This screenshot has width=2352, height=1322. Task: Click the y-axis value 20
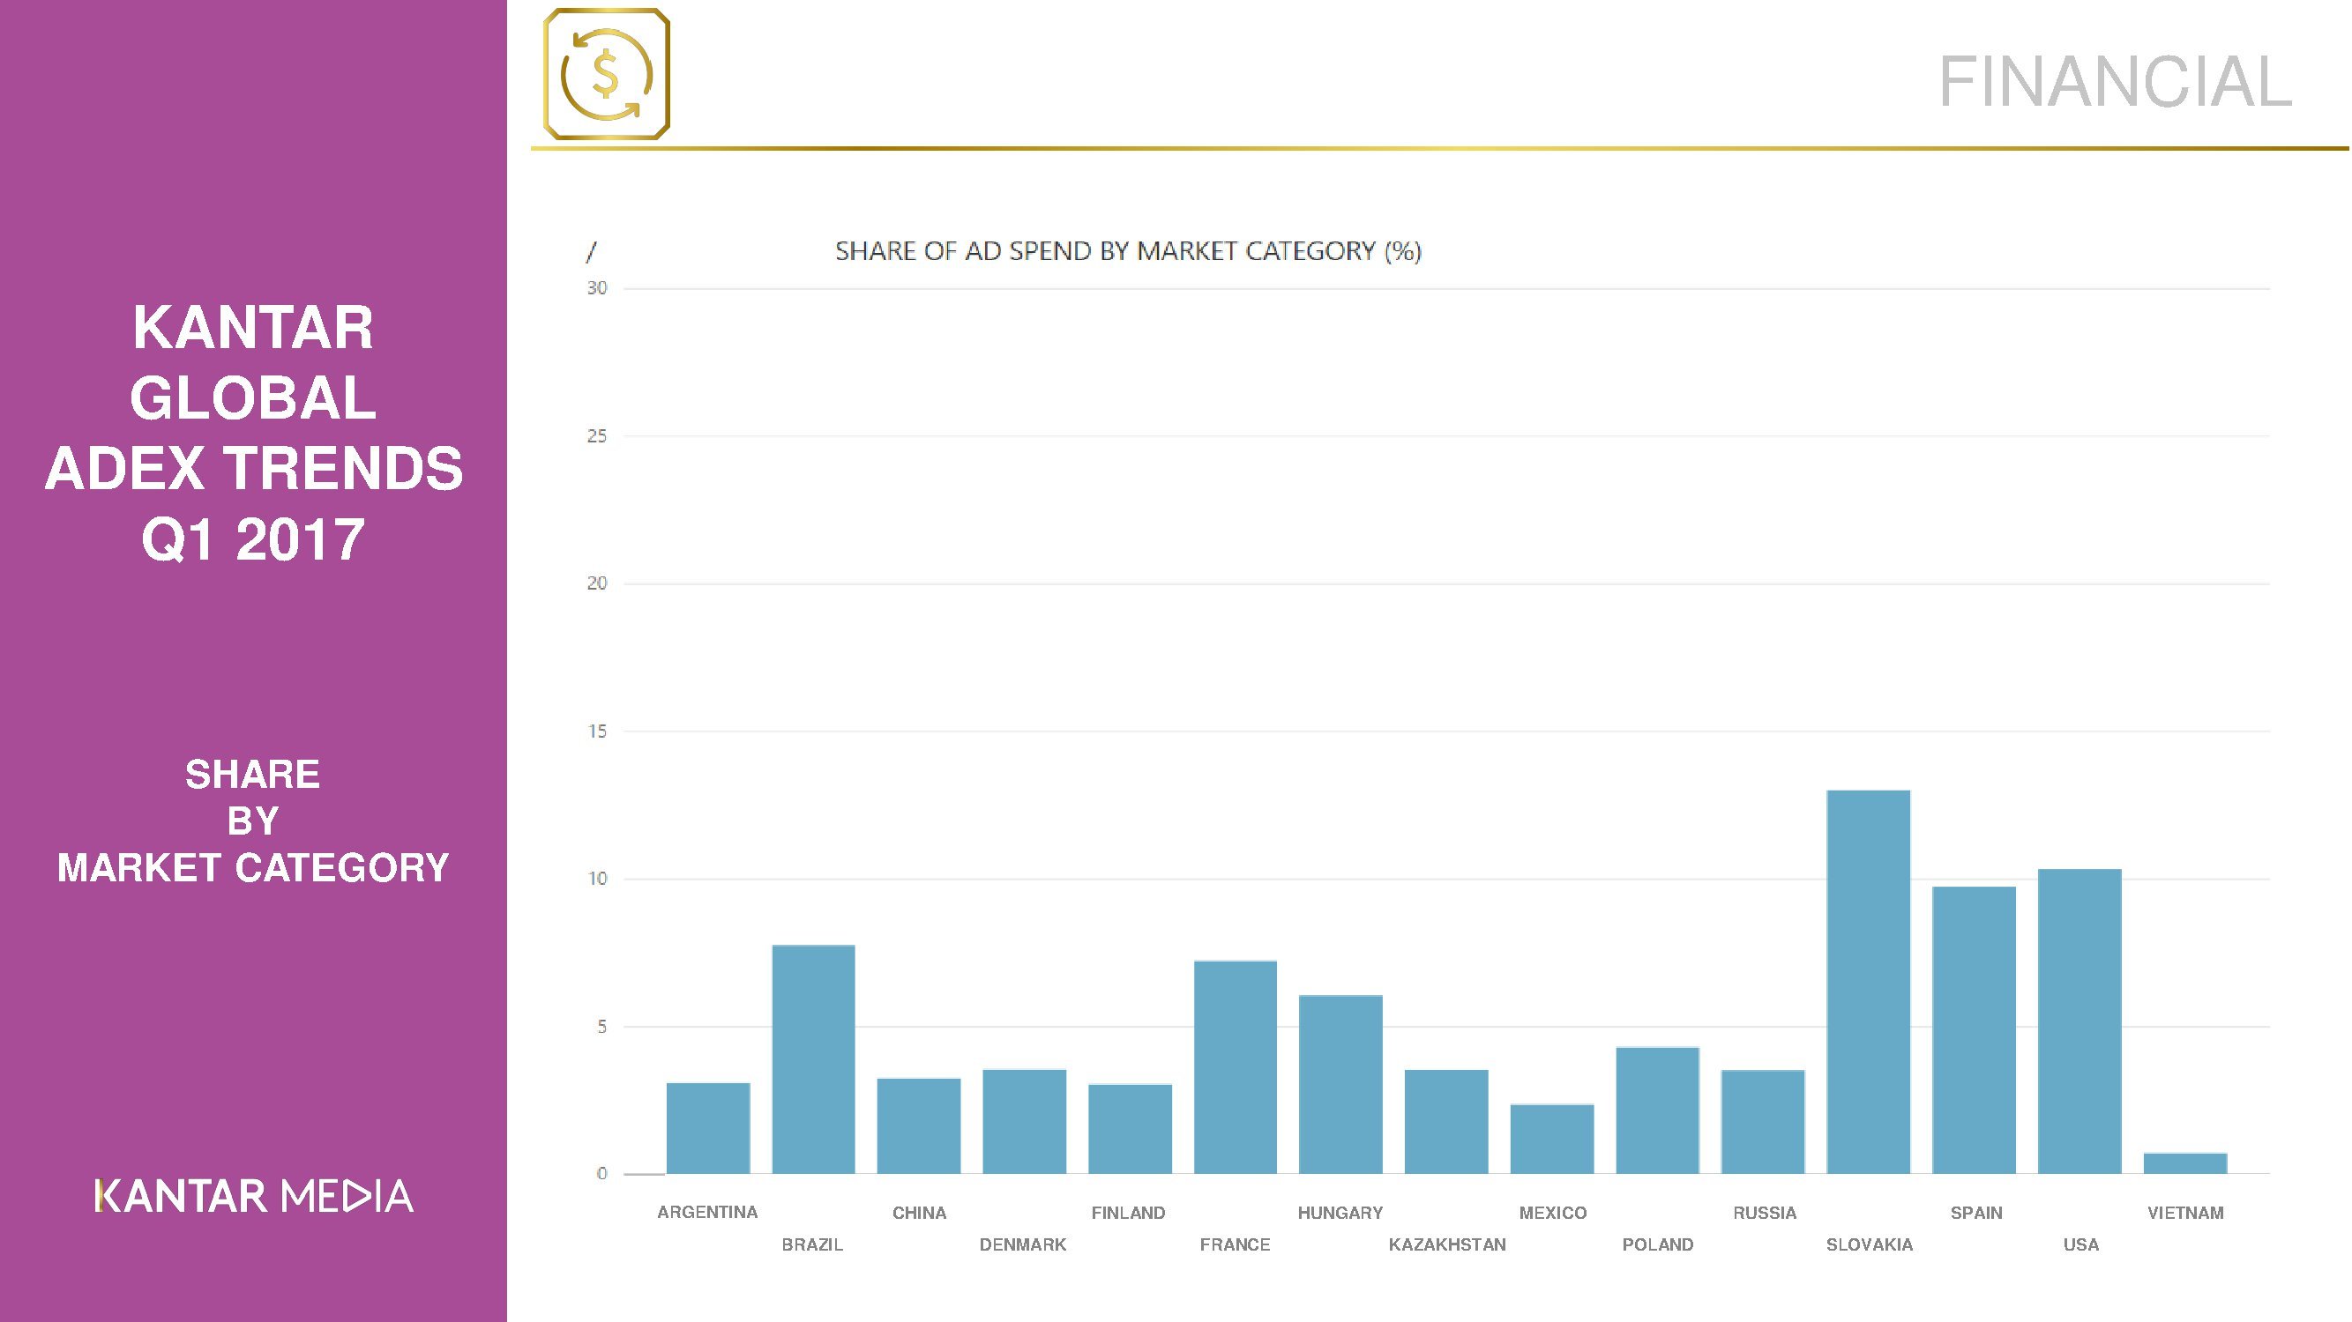(597, 583)
